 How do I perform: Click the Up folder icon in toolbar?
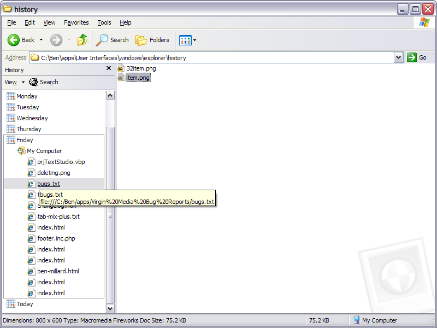click(82, 40)
